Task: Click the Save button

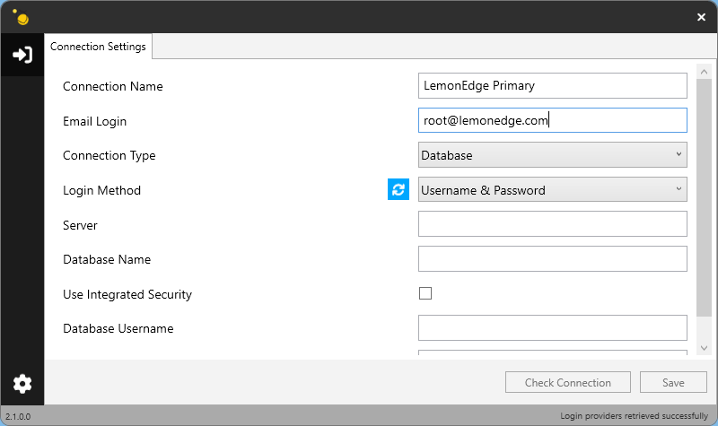Action: (673, 383)
